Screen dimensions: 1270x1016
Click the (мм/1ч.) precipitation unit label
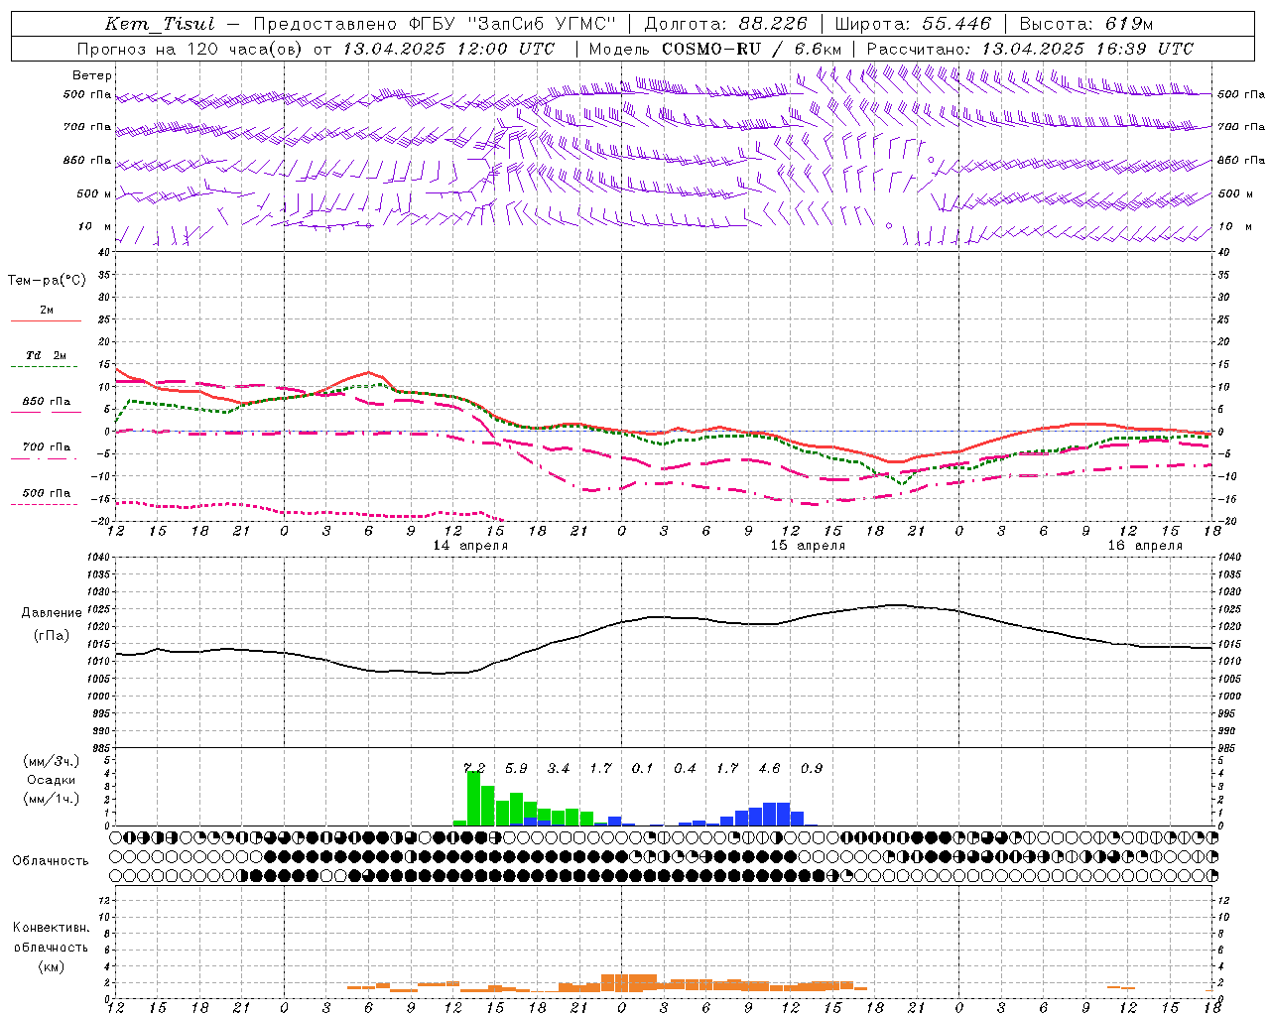[x=51, y=799]
